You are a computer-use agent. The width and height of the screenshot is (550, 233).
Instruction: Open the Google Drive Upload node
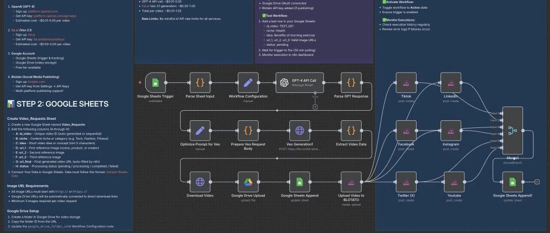click(x=248, y=182)
